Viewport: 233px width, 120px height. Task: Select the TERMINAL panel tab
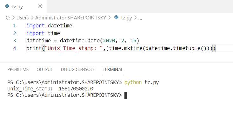pyautogui.click(x=113, y=69)
